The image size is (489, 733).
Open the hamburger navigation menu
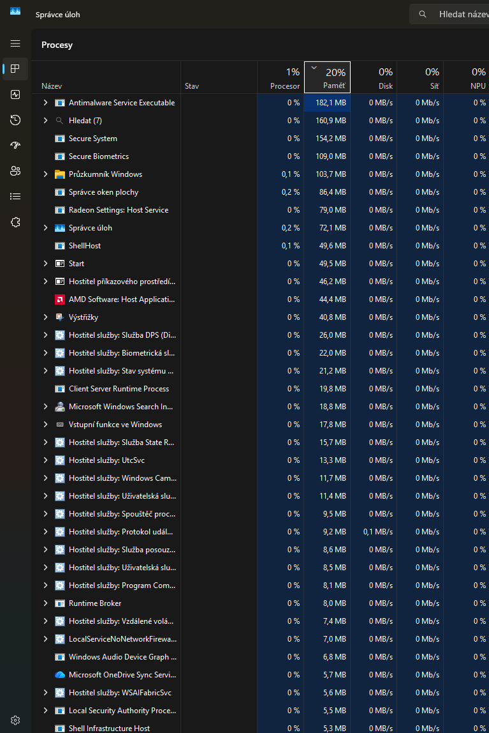pos(15,43)
